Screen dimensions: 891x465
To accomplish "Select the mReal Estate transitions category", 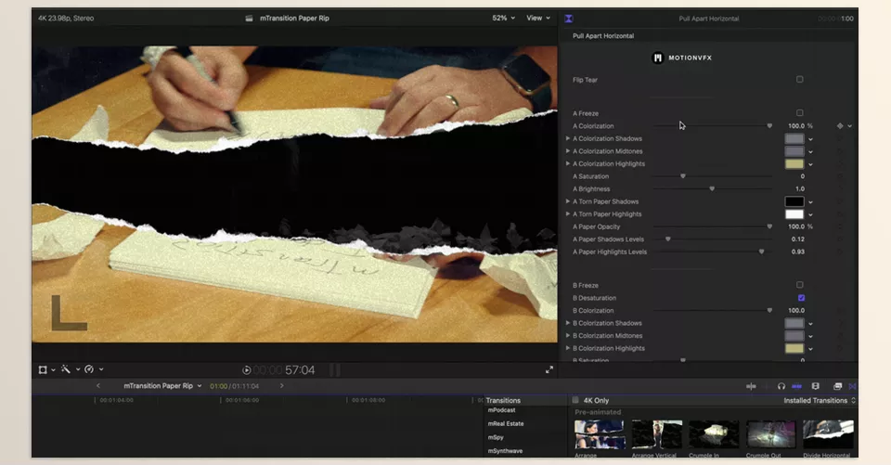I will click(506, 423).
